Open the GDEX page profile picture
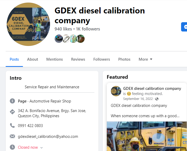Image resolution: width=187 pixels, height=151 pixels. tap(28, 24)
